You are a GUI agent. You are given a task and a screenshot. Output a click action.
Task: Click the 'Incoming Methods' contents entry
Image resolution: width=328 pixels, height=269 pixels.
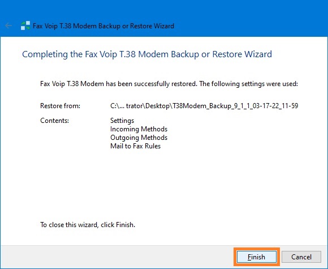139,129
